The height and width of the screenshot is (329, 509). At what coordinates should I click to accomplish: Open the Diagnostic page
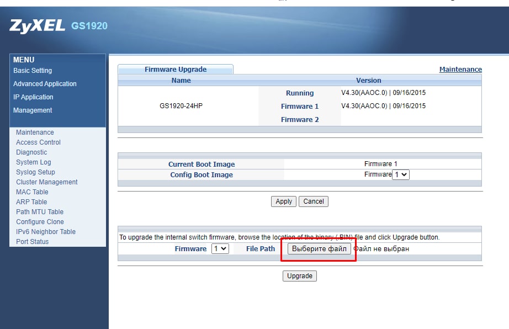31,152
